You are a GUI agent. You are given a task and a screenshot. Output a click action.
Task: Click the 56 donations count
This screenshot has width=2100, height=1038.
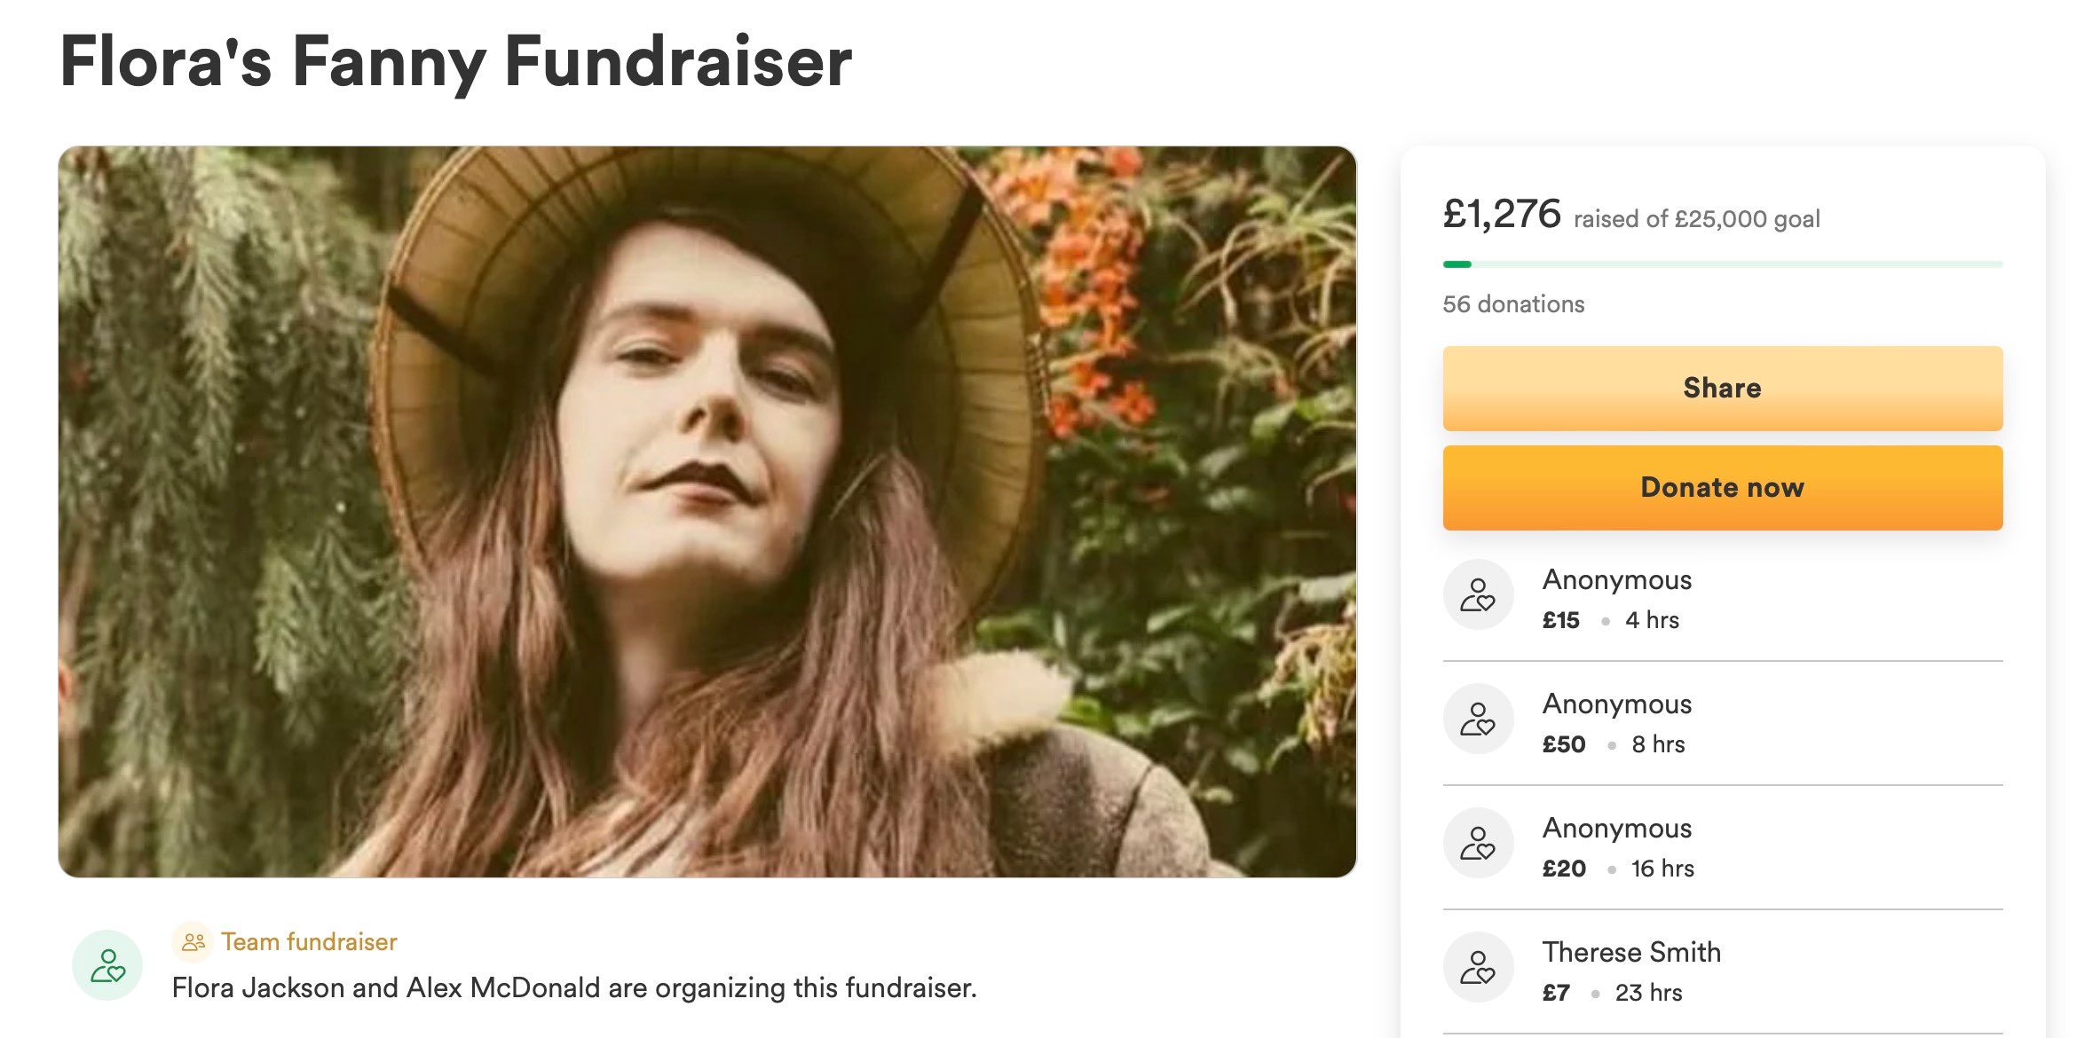(1513, 304)
